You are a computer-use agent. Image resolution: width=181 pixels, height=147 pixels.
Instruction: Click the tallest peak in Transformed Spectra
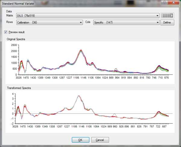(79, 96)
